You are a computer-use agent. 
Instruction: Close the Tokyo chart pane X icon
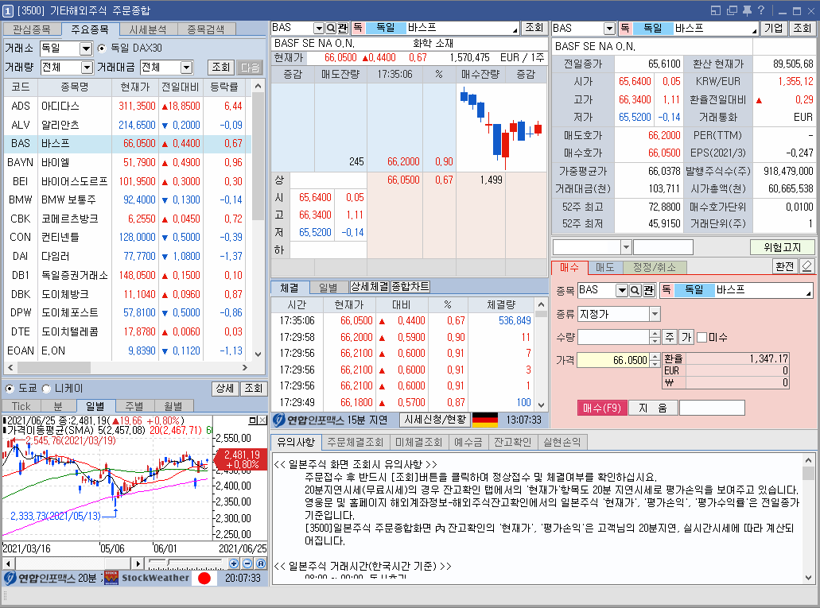(x=262, y=420)
